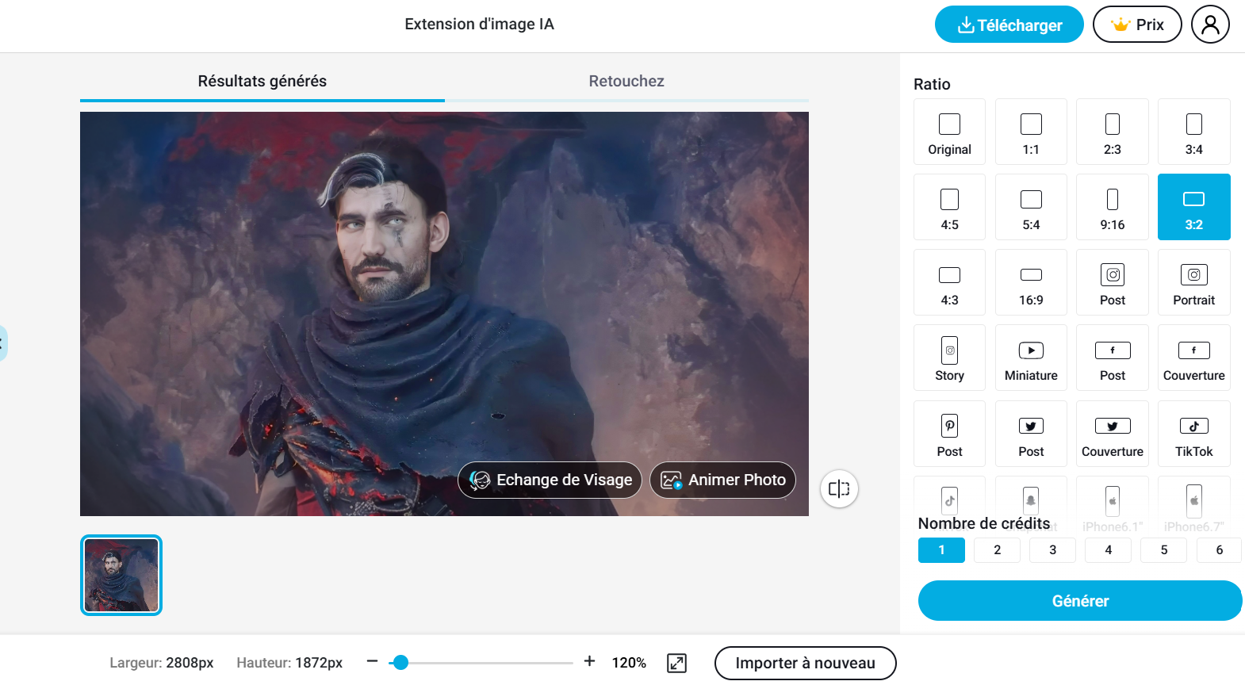Click the Nombre de crédits label

tap(984, 523)
